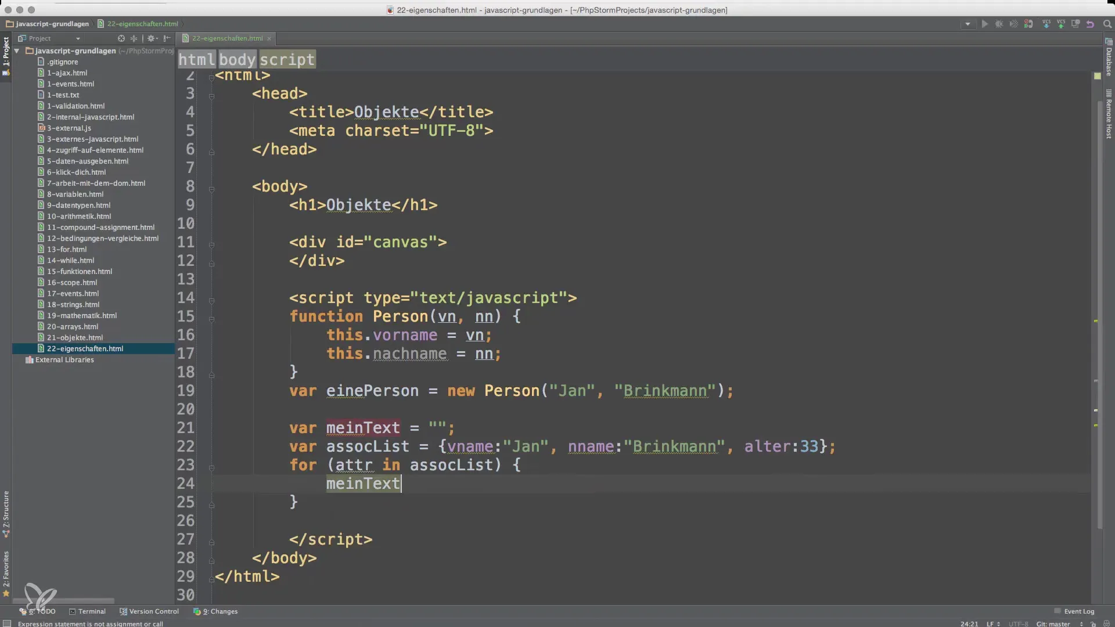The height and width of the screenshot is (627, 1115).
Task: Click the editor vertical scrollbar
Action: [x=1100, y=313]
